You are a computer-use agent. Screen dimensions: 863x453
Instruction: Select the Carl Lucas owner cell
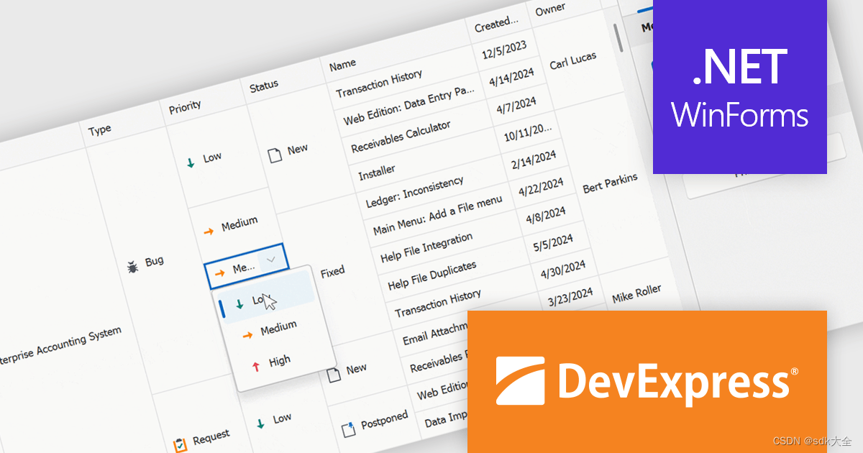[x=574, y=60]
